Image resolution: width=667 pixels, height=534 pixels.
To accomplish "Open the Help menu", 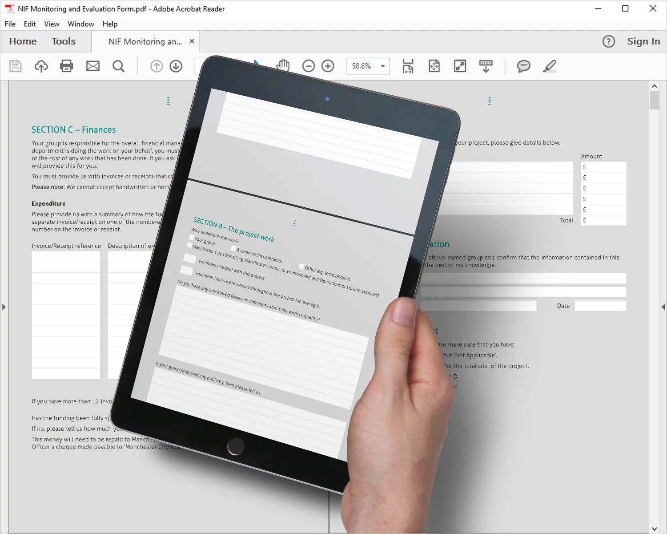I will (x=110, y=24).
